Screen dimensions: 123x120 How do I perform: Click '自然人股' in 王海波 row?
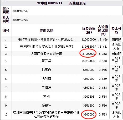click(116, 88)
